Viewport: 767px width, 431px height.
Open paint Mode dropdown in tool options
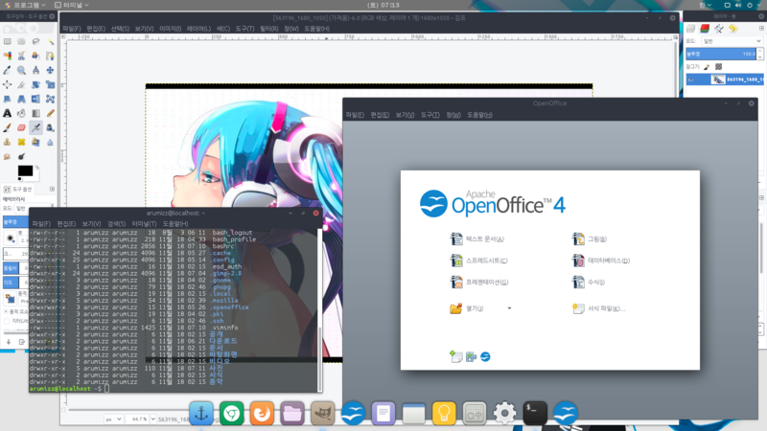(33, 208)
